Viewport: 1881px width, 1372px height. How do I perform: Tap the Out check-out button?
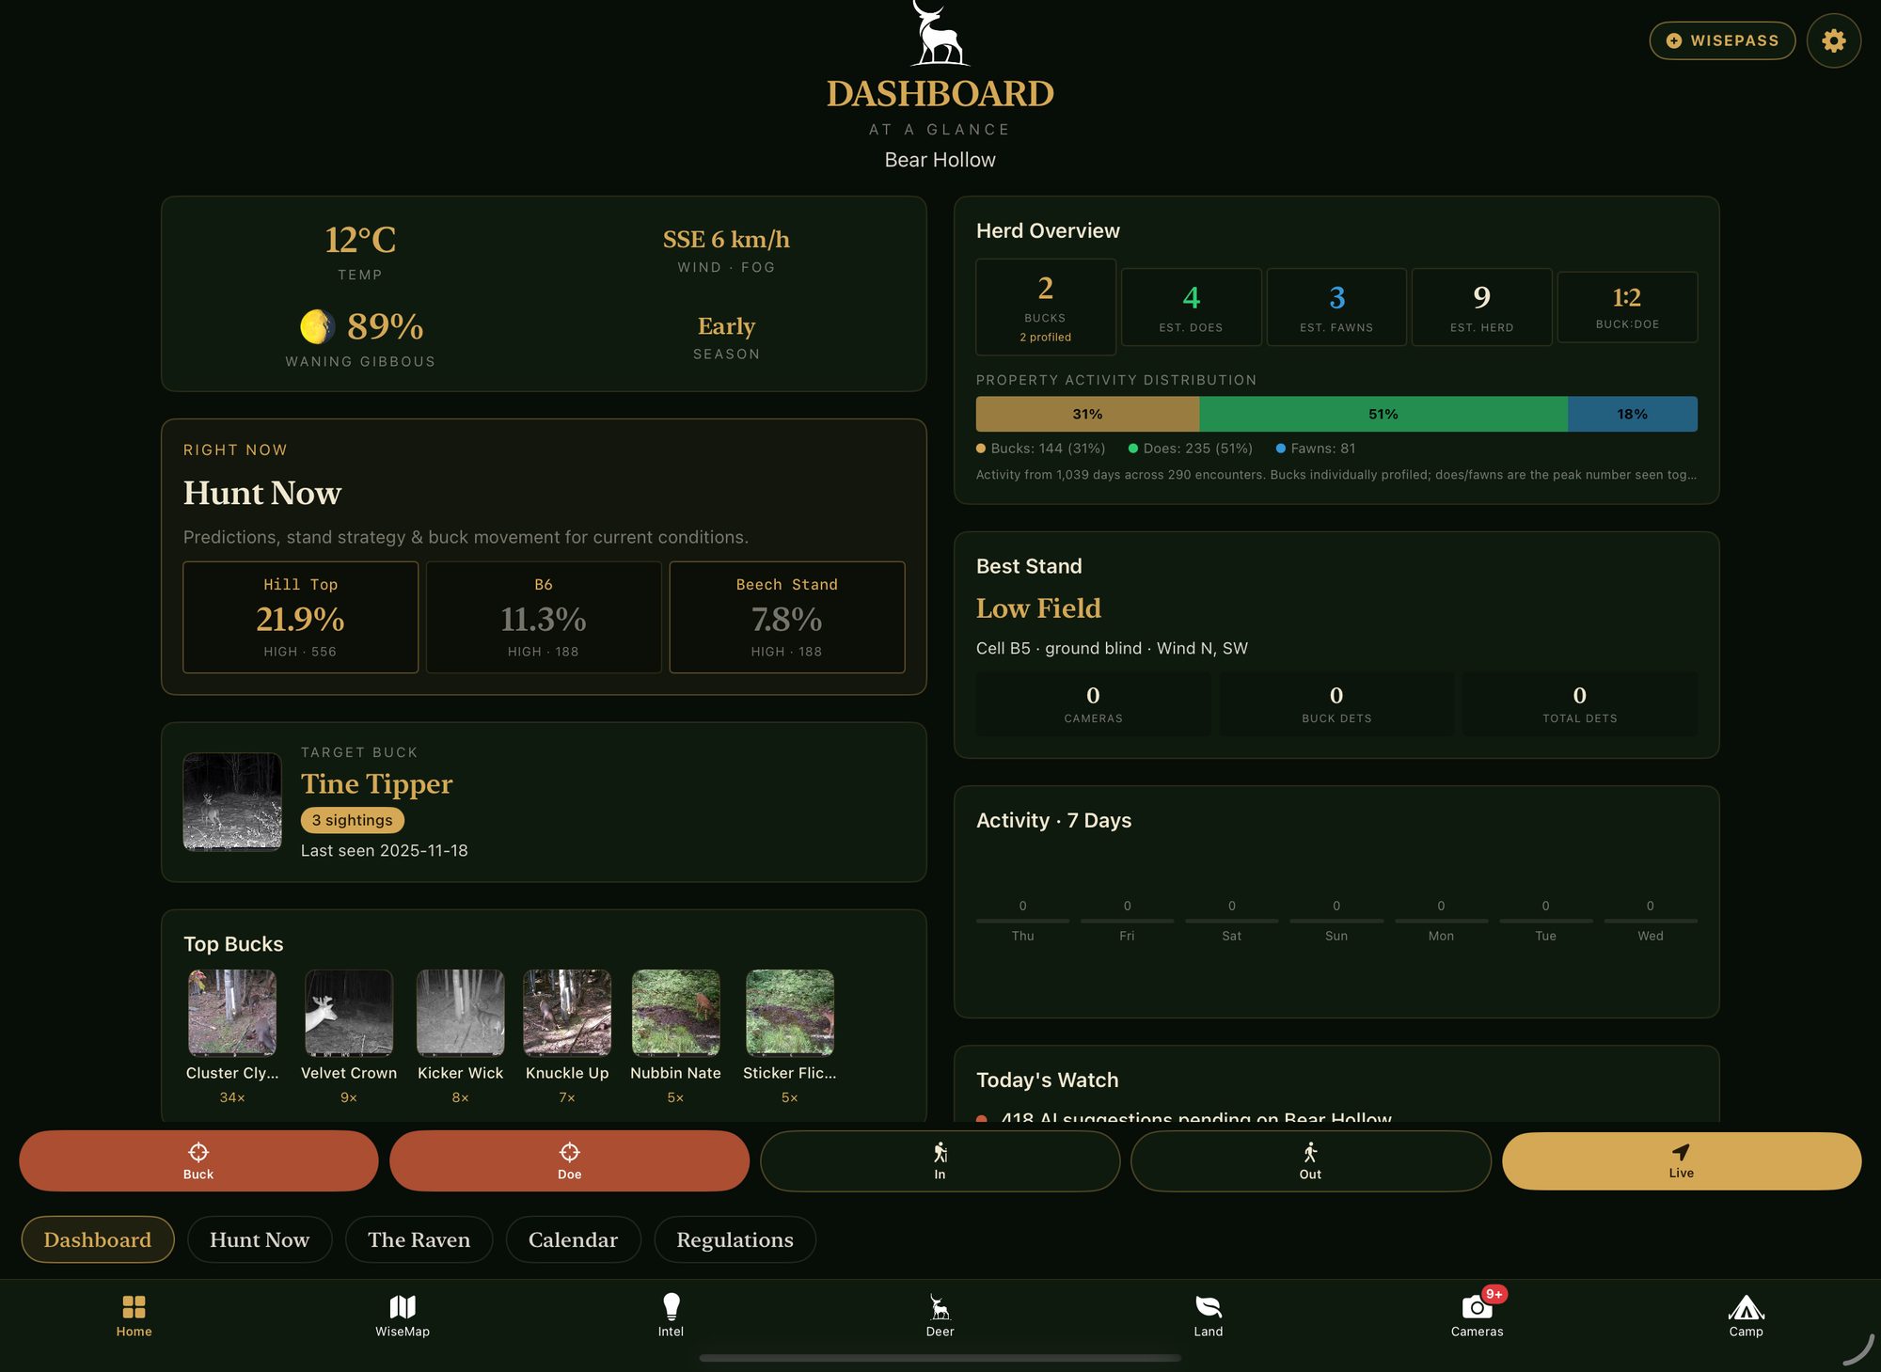pos(1310,1160)
